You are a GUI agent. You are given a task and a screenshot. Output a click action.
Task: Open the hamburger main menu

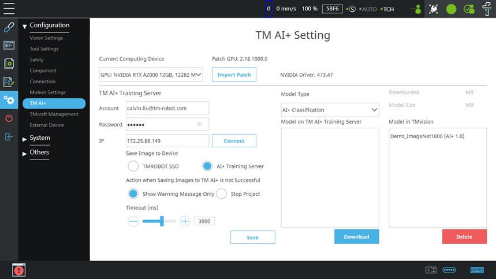[x=9, y=9]
